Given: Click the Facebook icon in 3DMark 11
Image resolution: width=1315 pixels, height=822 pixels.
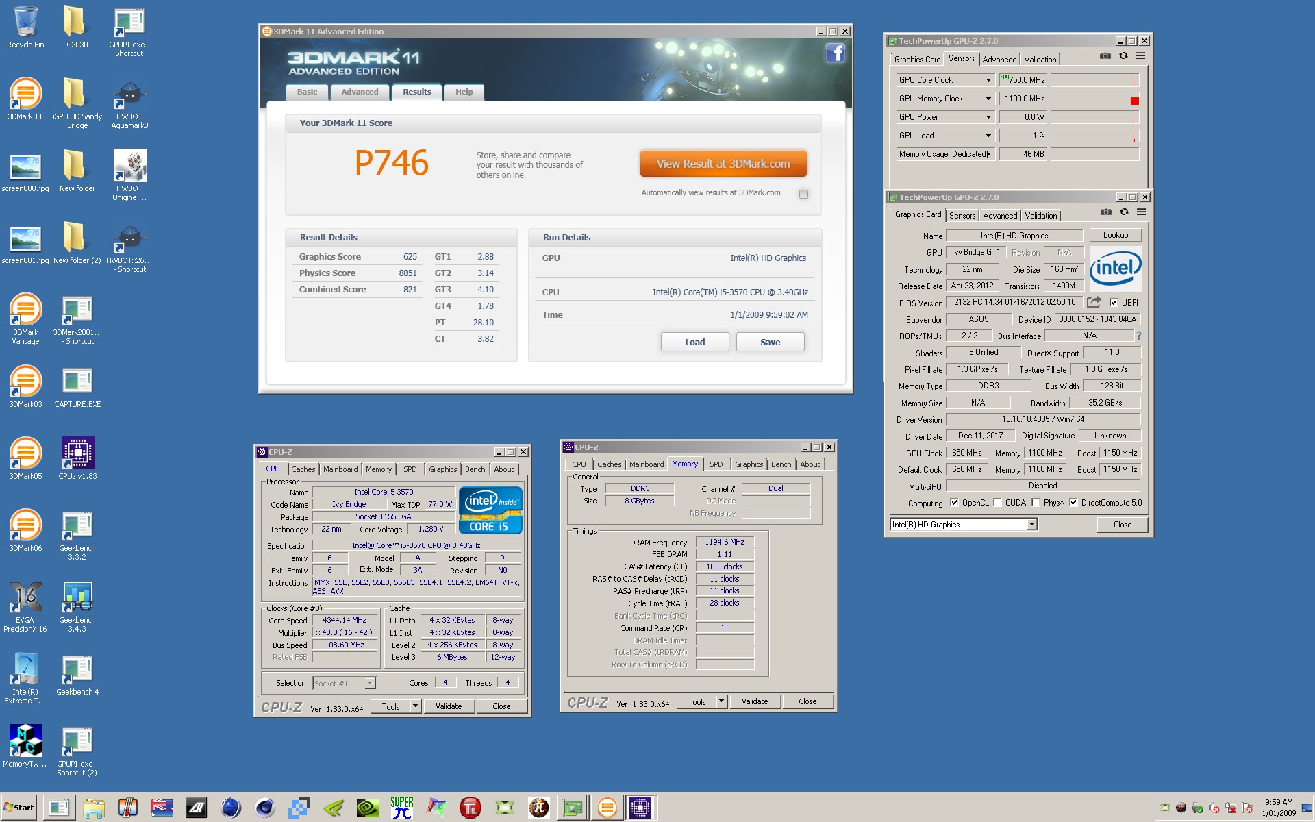Looking at the screenshot, I should 835,53.
